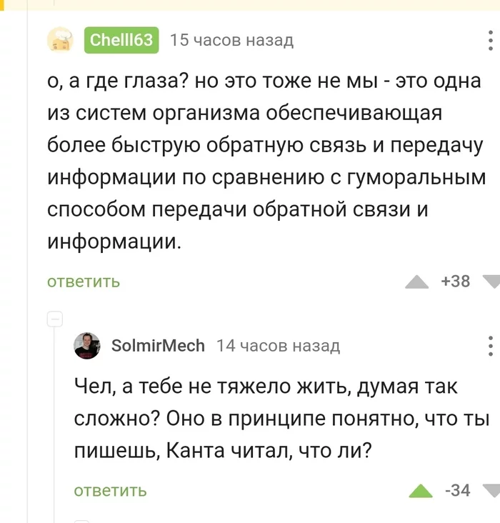Click the -34 rating counter
This screenshot has width=500, height=523.
(458, 490)
